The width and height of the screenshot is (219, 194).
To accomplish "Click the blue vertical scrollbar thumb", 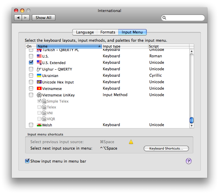I will pyautogui.click(x=191, y=120).
